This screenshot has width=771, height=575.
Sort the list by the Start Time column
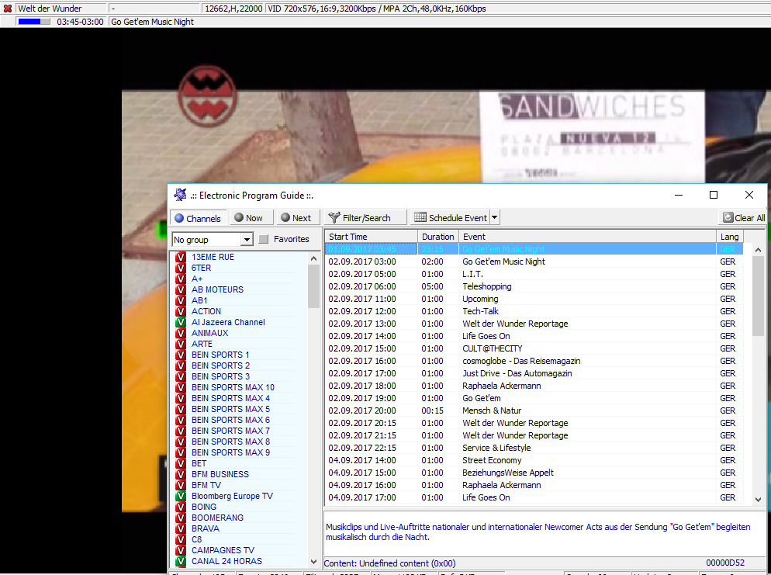[x=370, y=237]
